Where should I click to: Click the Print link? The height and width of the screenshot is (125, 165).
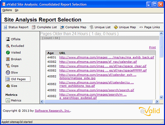[x=152, y=47]
